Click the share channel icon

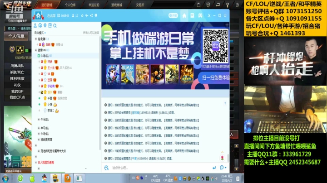(x=91, y=15)
